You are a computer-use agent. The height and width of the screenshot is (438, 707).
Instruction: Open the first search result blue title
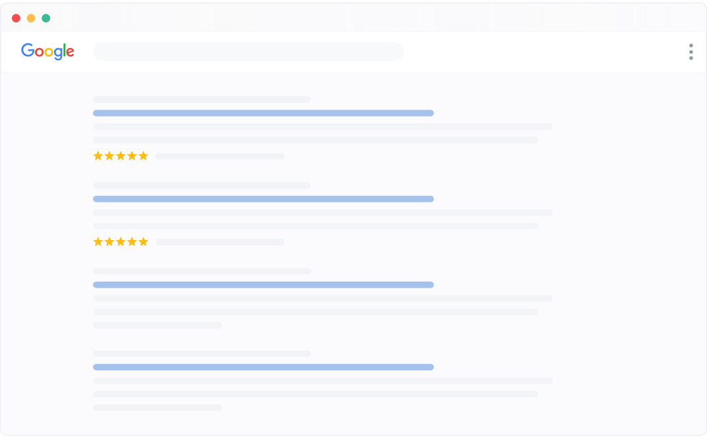click(x=263, y=113)
